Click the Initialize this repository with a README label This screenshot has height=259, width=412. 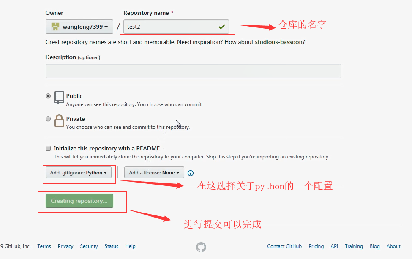click(106, 148)
